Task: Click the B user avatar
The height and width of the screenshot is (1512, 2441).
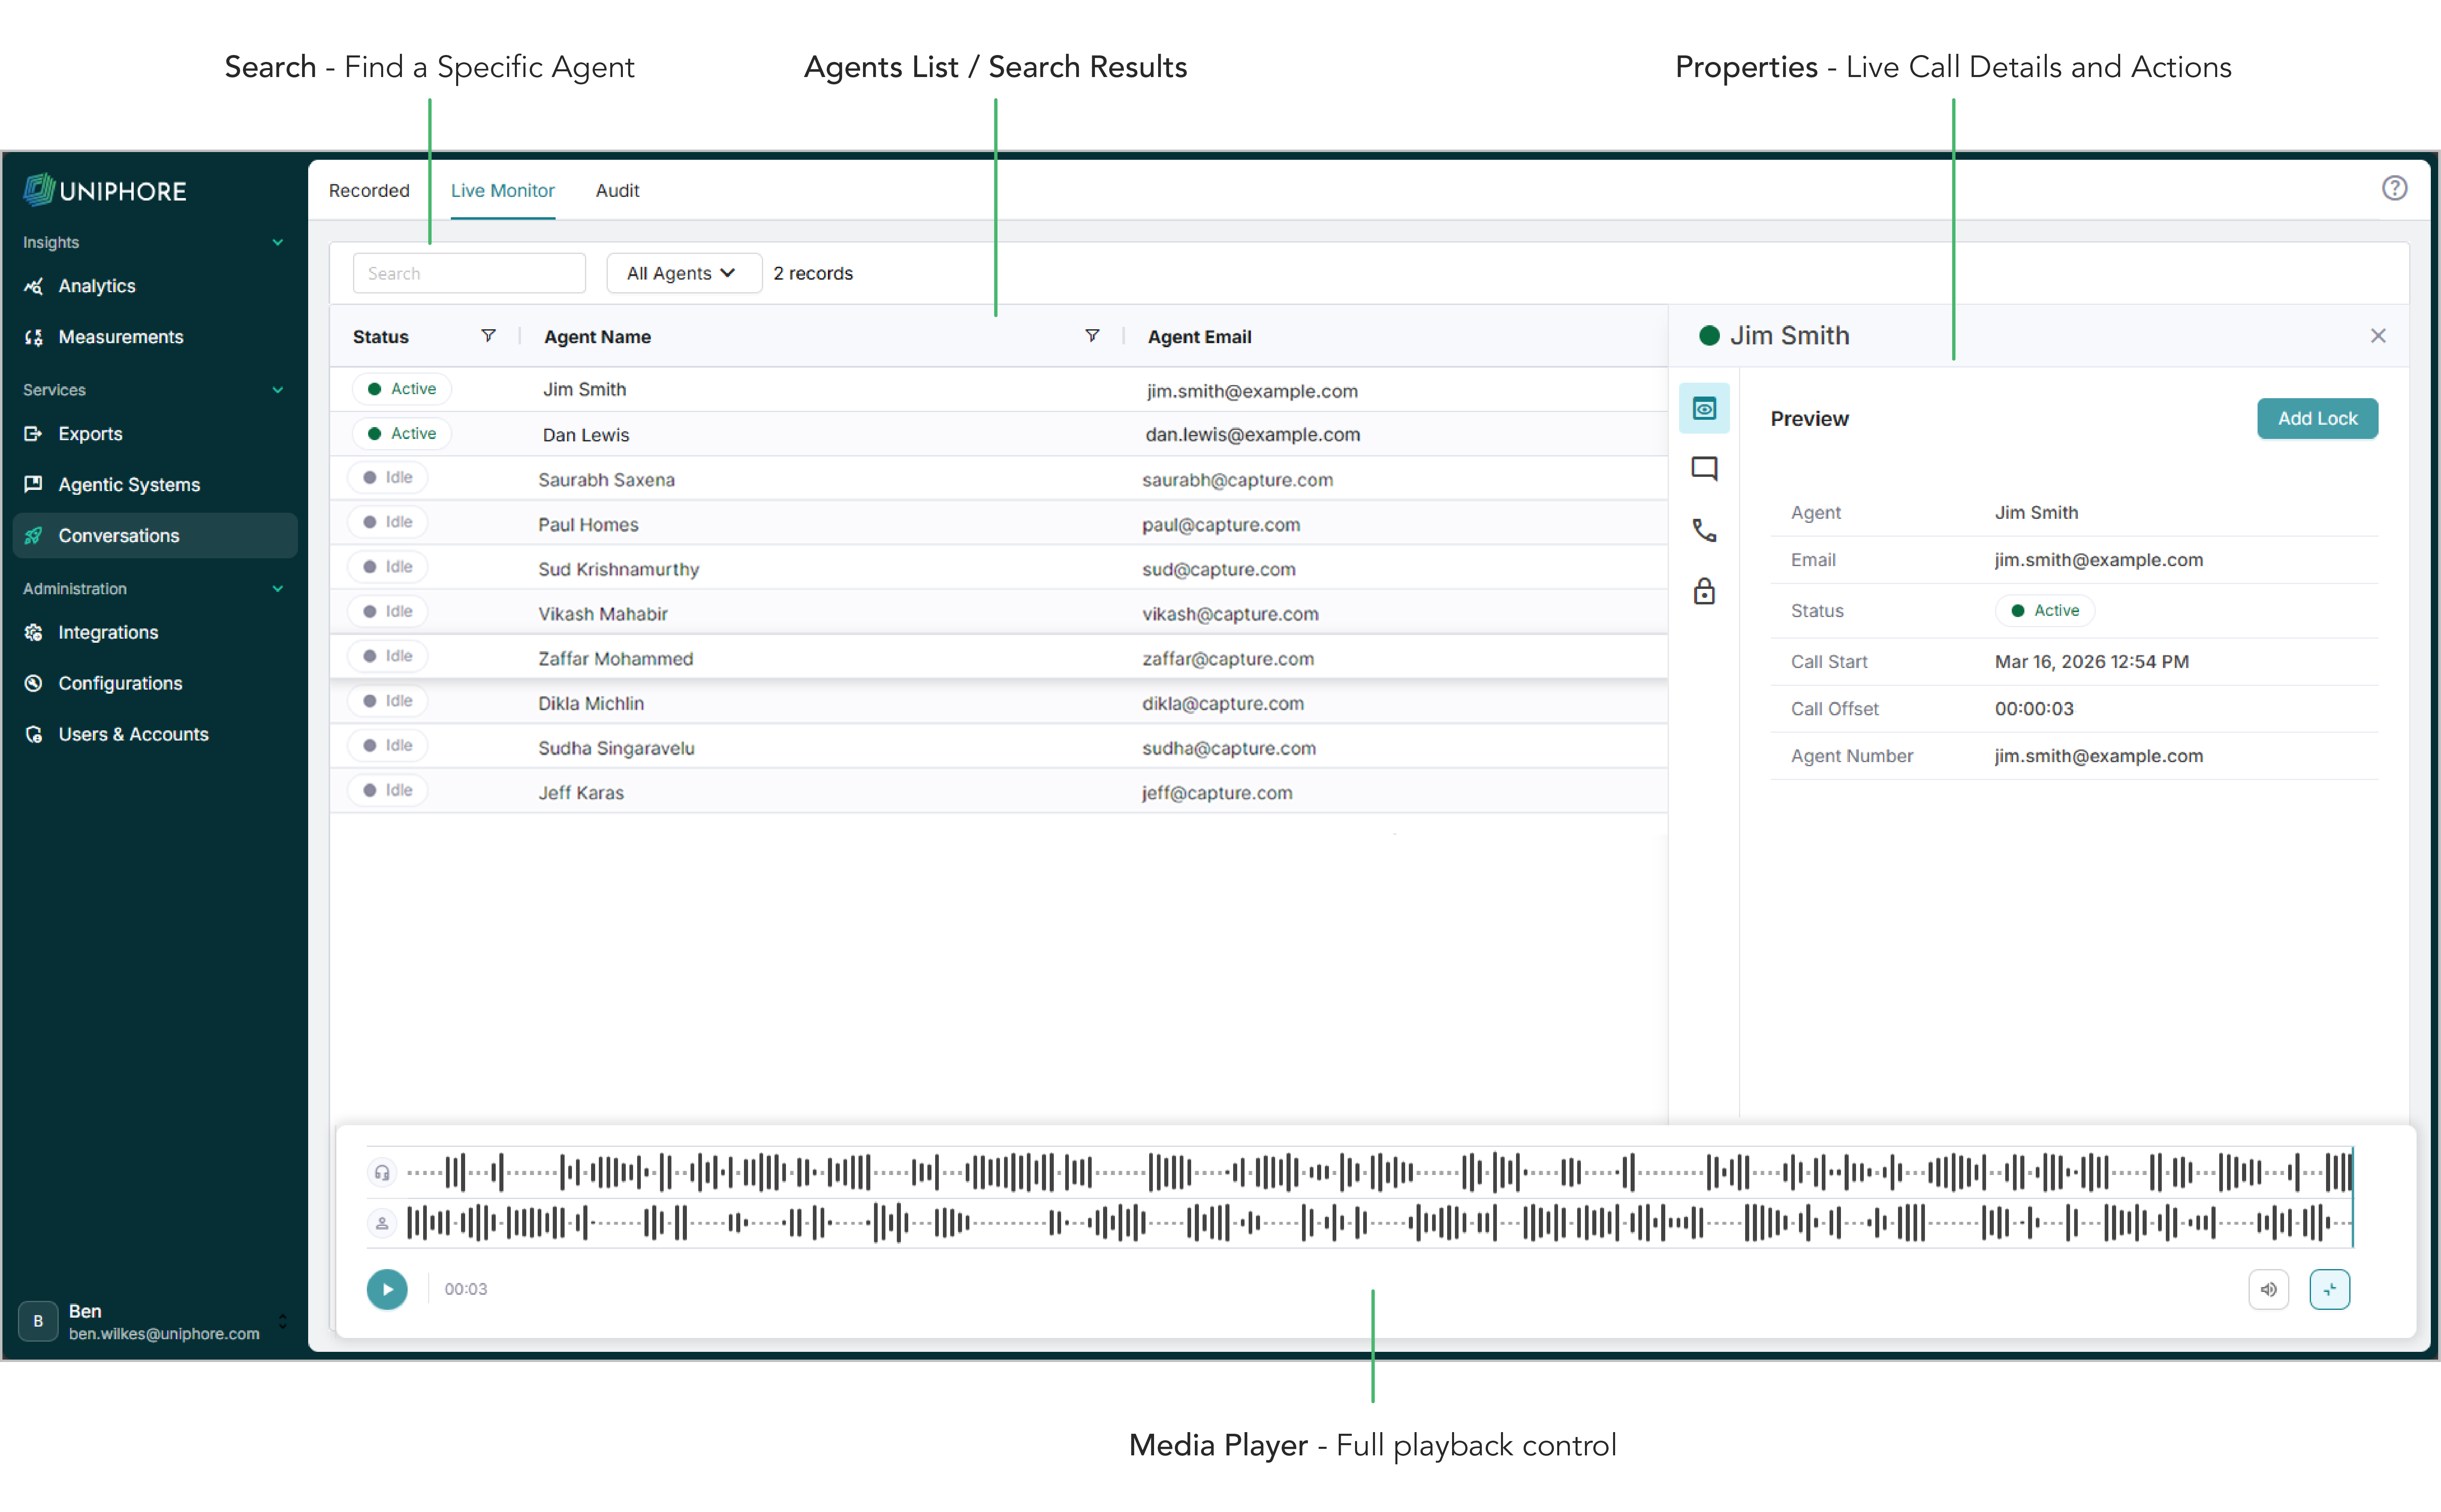Action: [38, 1321]
